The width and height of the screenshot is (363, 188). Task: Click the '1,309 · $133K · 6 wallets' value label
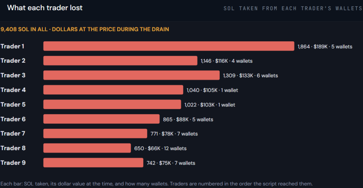point(250,76)
